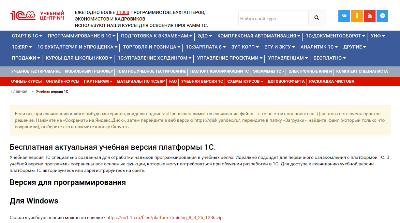
Task: Expand the УПРАВЛЕНЦАМ menu
Action: [288, 58]
